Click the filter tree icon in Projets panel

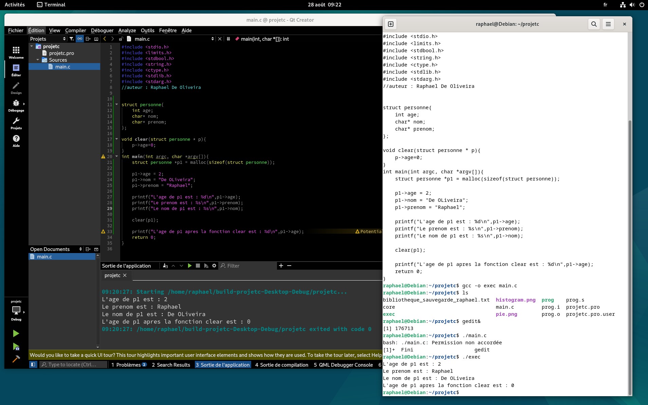pyautogui.click(x=72, y=39)
